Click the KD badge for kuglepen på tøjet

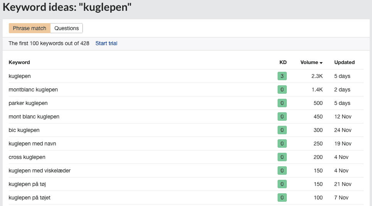point(282,198)
